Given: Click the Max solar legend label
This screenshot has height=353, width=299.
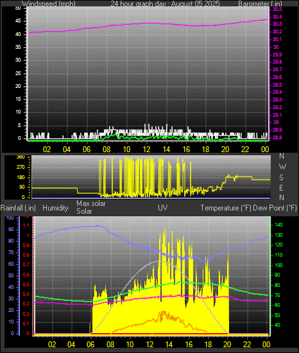Looking at the screenshot, I should [91, 203].
